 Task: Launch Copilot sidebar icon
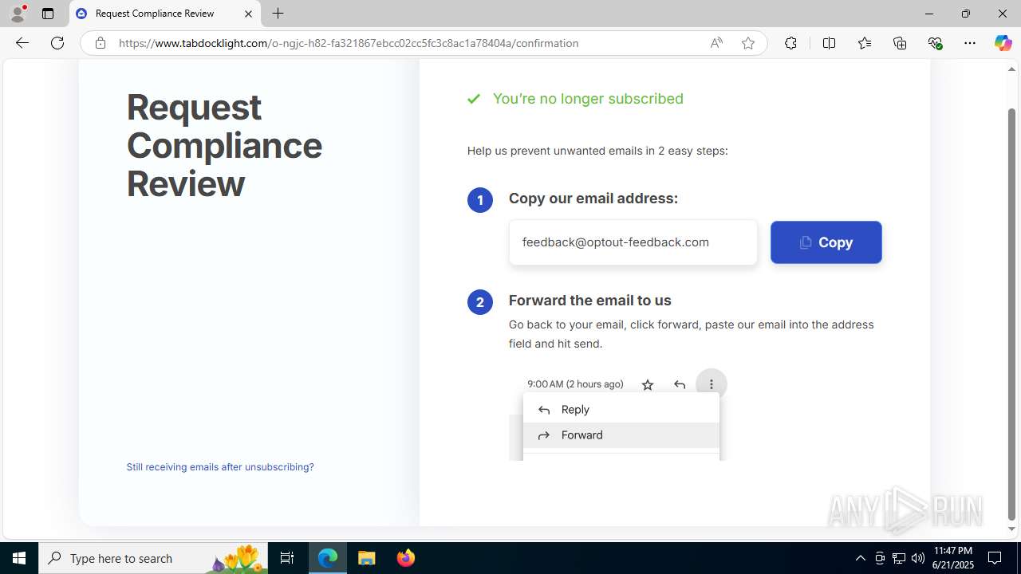coord(1003,43)
